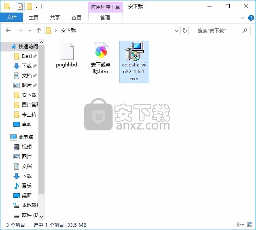Select the 安下载帮助.htm file
This screenshot has width=256, height=230.
[x=101, y=58]
